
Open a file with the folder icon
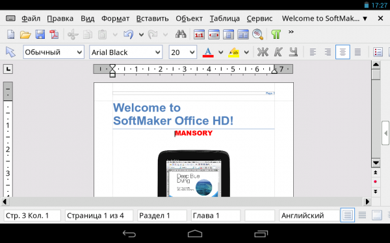click(25, 34)
